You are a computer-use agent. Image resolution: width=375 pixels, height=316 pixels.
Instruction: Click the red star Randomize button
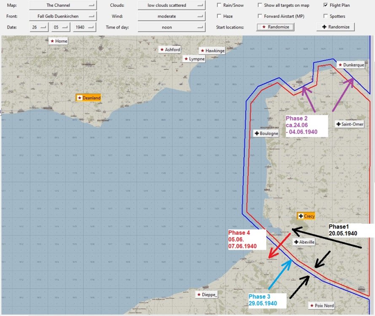276,27
